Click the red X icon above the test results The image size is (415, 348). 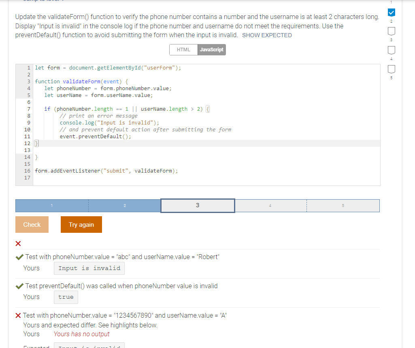(x=18, y=243)
